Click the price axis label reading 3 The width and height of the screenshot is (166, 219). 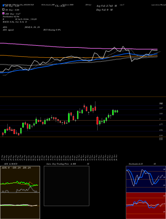(x=160, y=119)
